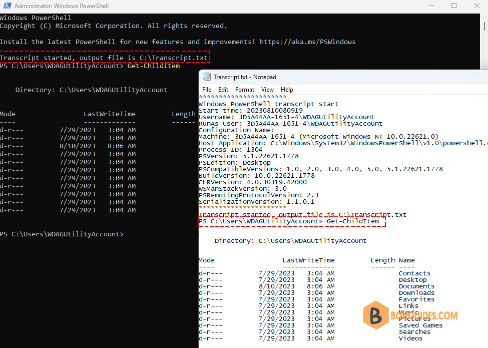Open the Edit menu in Notepad
The image size is (488, 348).
coord(223,90)
